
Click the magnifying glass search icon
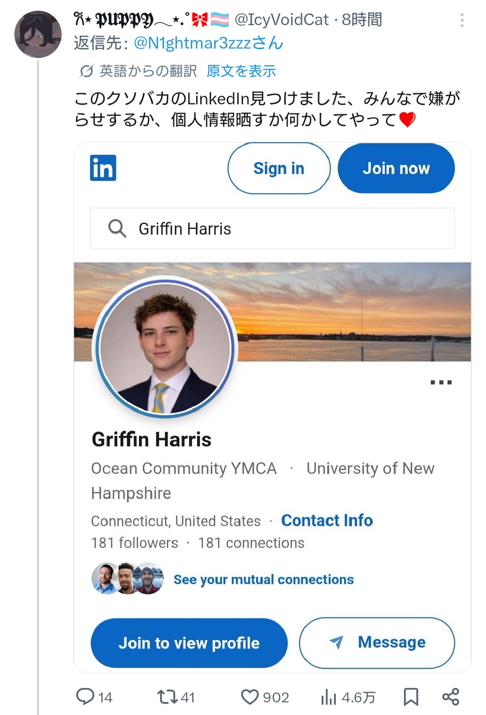coord(117,228)
